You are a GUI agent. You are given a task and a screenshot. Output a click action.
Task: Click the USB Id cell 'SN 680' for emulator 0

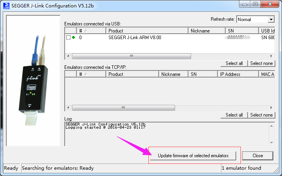[x=268, y=38]
